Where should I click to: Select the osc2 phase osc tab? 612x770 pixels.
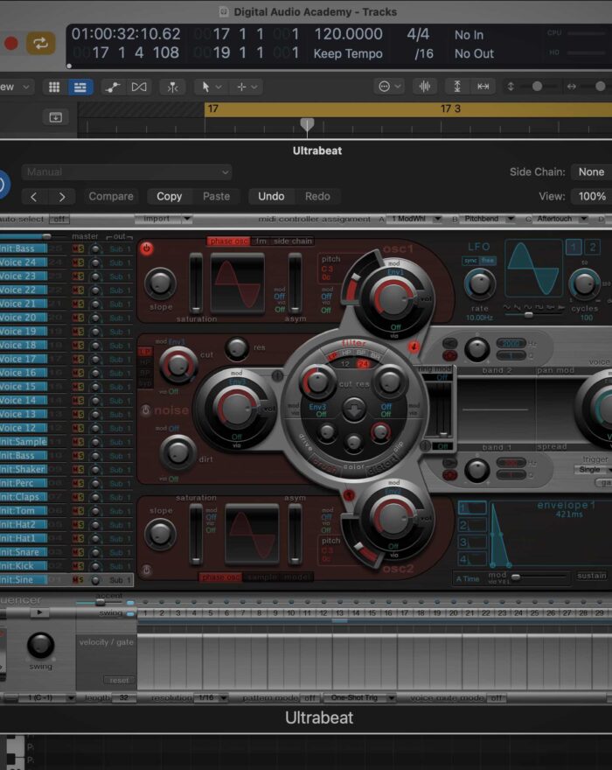point(220,577)
